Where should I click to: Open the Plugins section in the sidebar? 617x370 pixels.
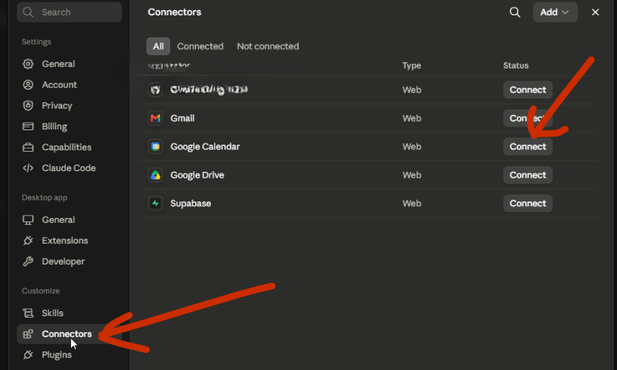[x=56, y=355]
